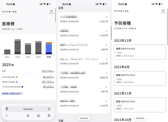
Task: Tap the myna.go.jp address field with toolbar
Action: [28, 109]
